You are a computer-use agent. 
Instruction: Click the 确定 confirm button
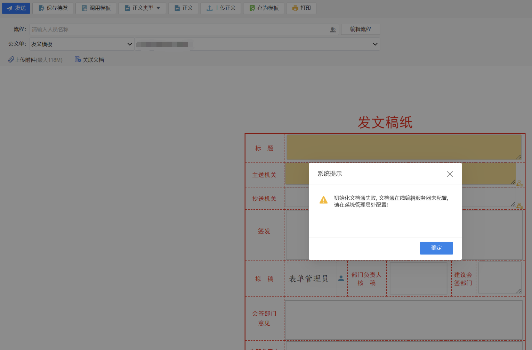(436, 248)
